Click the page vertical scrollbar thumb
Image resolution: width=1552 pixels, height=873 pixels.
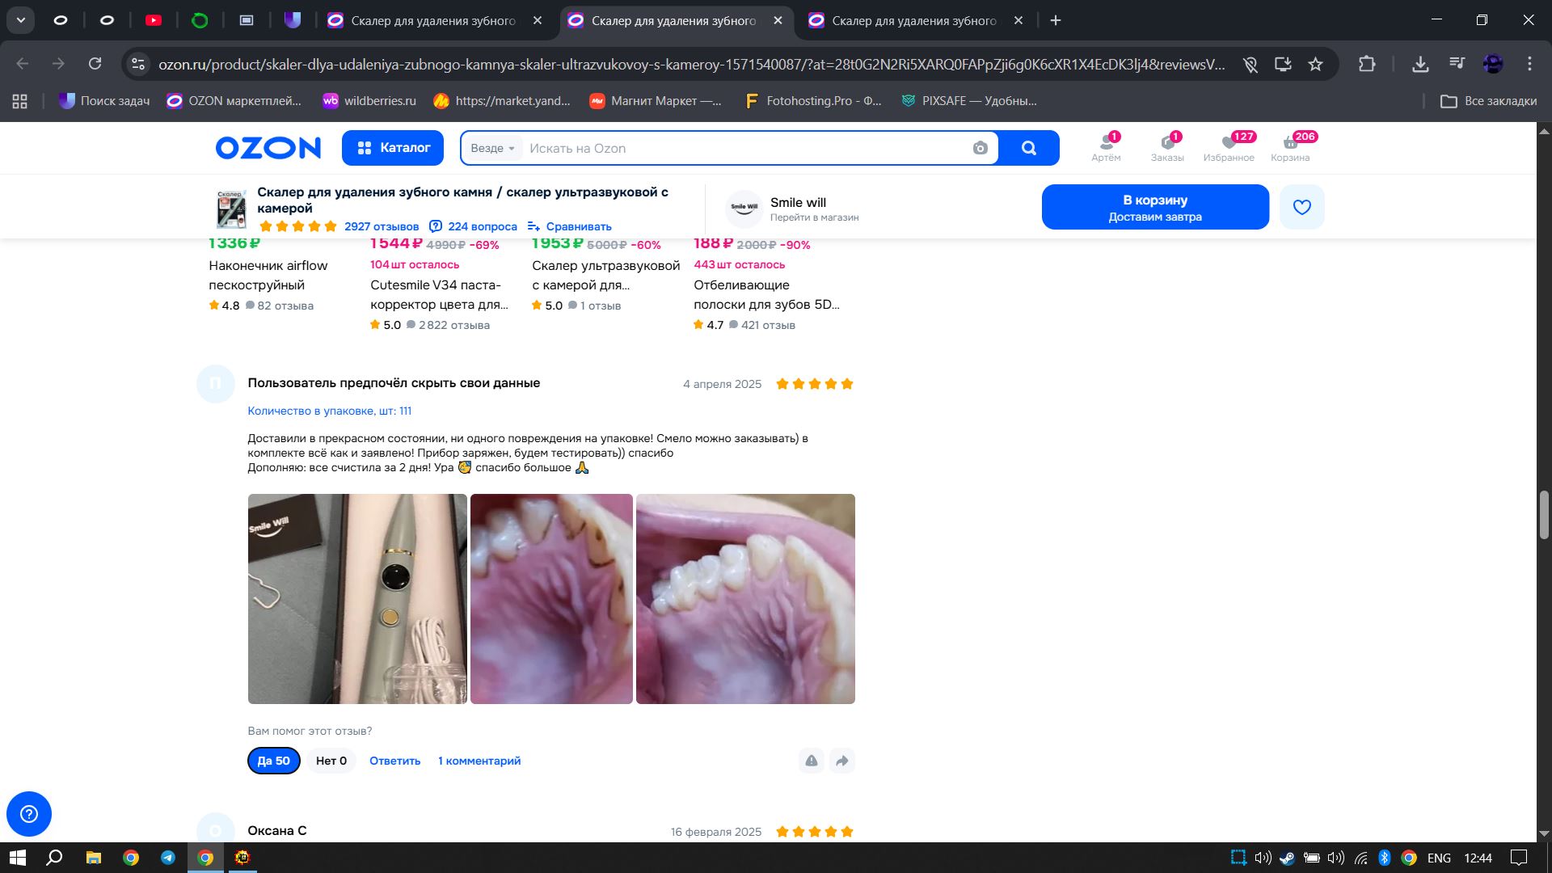point(1544,515)
